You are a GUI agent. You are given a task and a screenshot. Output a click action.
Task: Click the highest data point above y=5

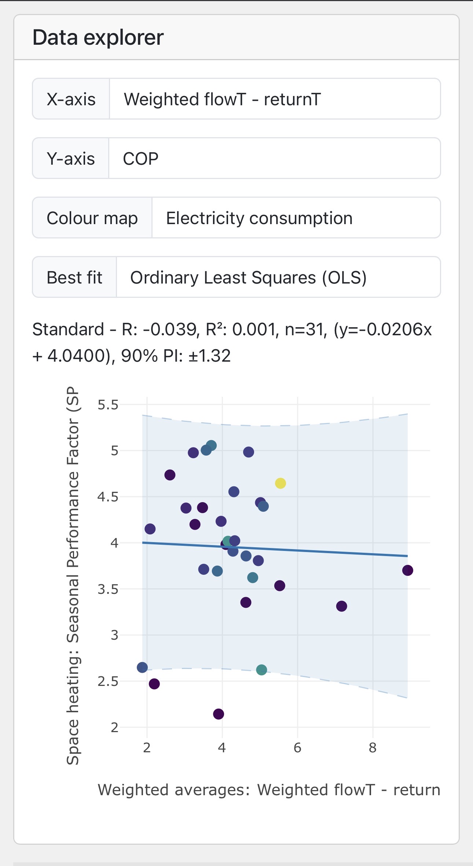pyautogui.click(x=211, y=446)
